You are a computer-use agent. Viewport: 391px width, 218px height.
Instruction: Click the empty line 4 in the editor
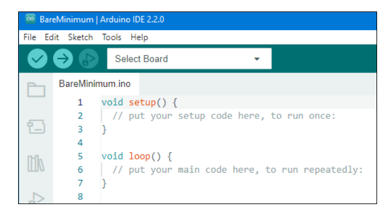pyautogui.click(x=238, y=143)
